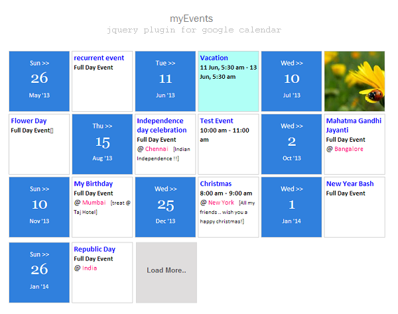
Task: Click the Bangalore location link
Action: [x=349, y=149]
